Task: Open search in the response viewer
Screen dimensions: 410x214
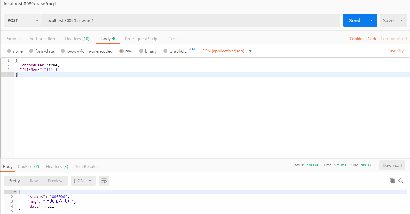Action: coord(401,181)
